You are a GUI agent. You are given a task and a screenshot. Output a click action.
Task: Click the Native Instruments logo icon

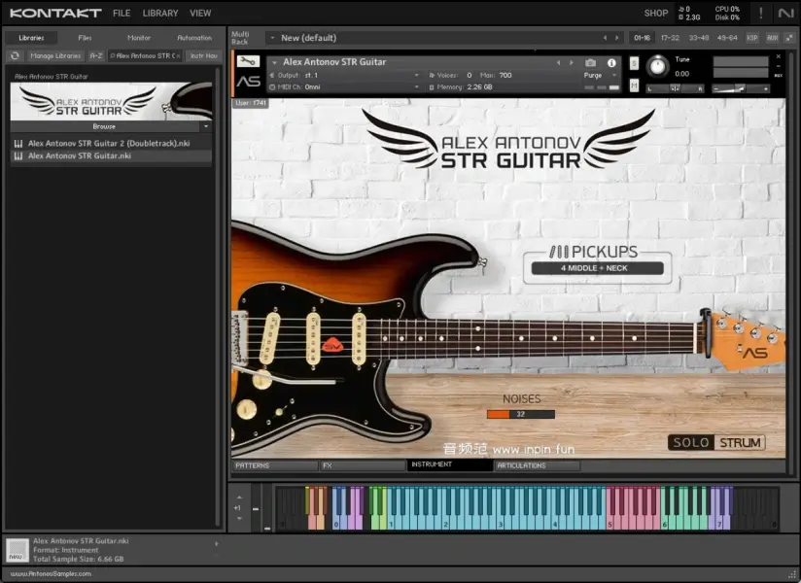tap(785, 13)
